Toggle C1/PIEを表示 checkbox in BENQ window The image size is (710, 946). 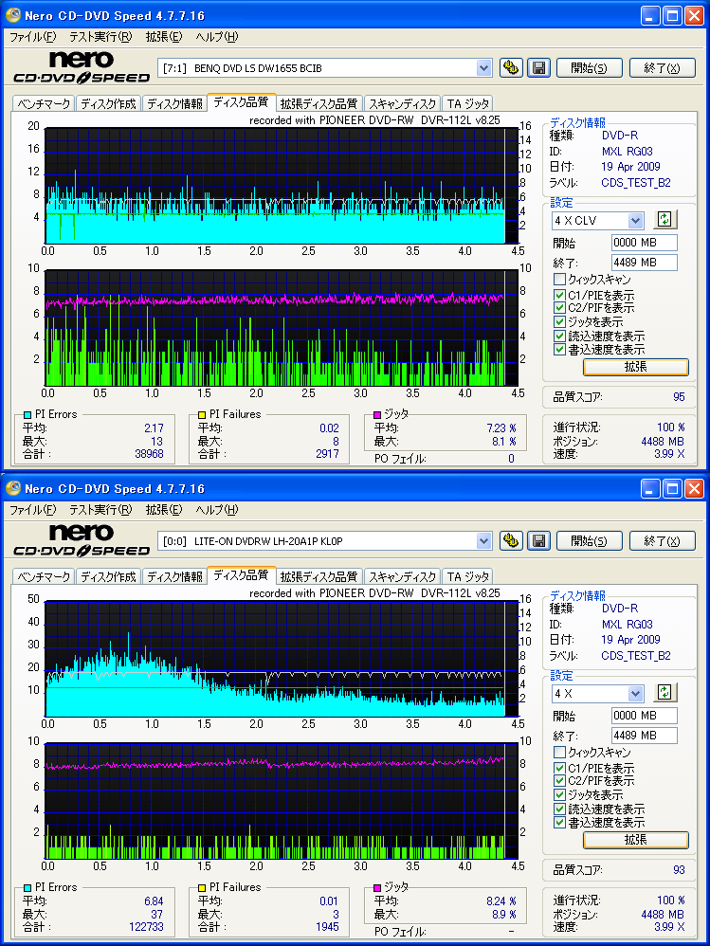point(559,295)
